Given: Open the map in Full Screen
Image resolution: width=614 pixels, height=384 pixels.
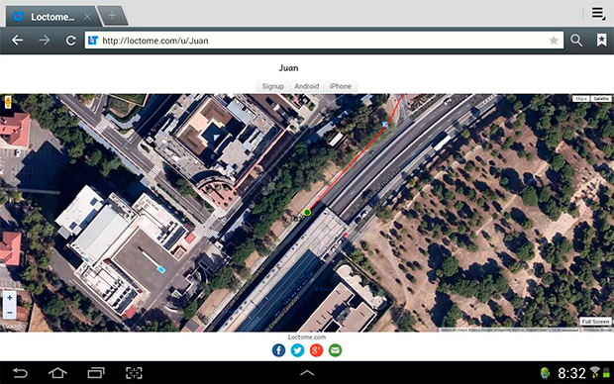Looking at the screenshot, I should pos(595,322).
